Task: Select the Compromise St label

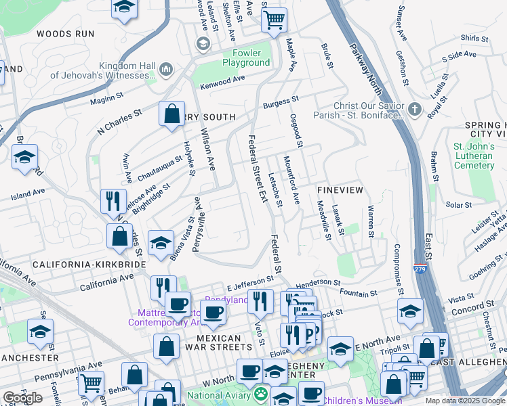Action: coord(399,270)
